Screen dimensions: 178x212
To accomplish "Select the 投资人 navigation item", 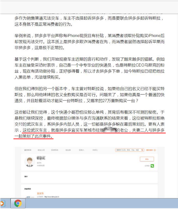I will pyautogui.click(x=82, y=150).
